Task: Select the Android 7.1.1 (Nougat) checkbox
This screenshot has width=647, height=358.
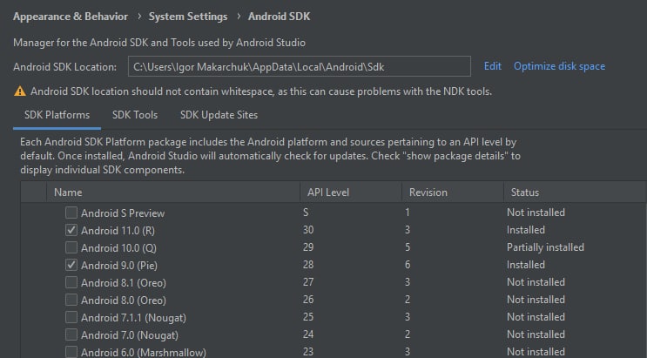Action: tap(71, 317)
